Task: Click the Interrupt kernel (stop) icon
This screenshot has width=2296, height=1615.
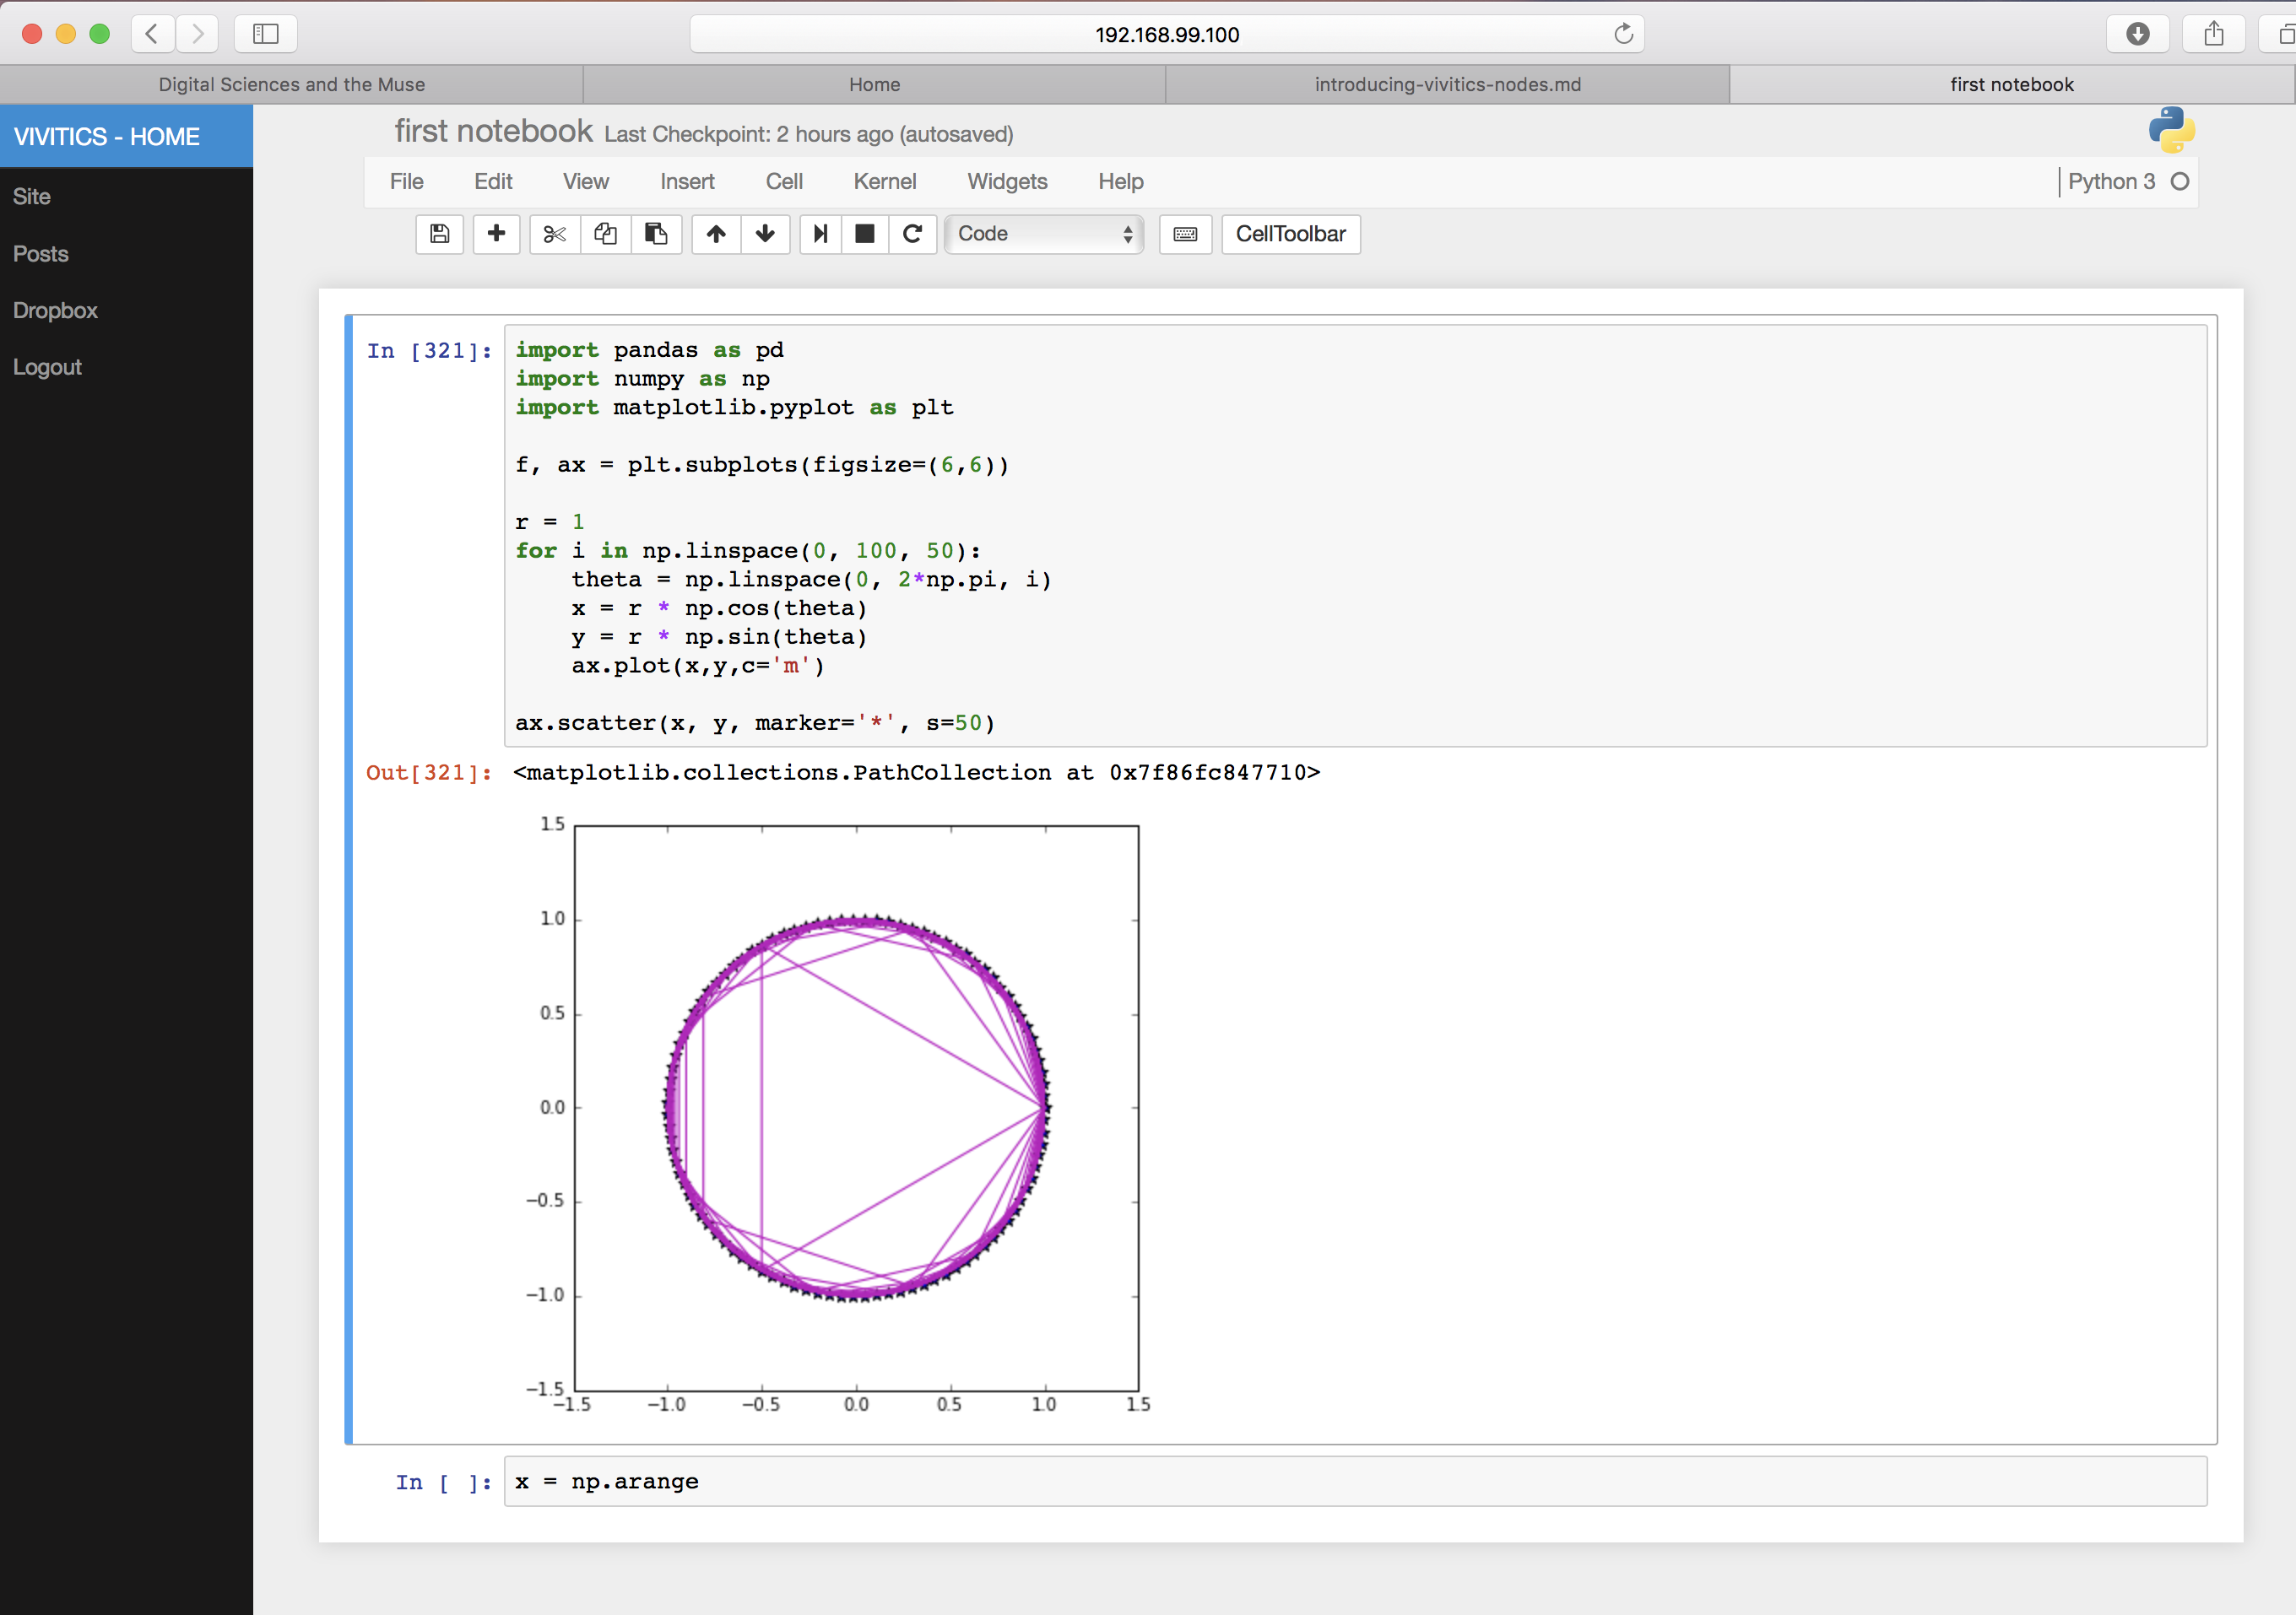Action: (x=868, y=233)
